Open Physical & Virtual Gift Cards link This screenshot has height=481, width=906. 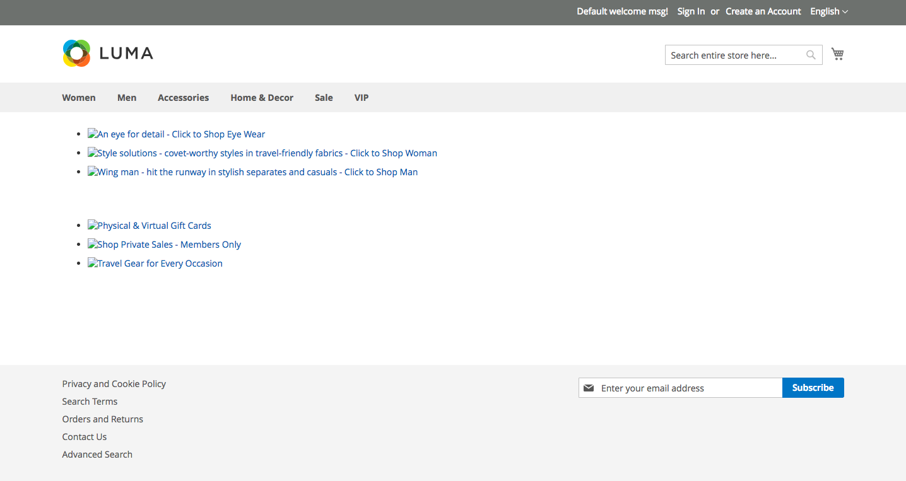pos(150,226)
